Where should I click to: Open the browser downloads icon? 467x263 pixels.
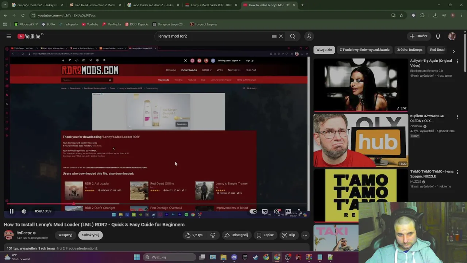pos(435,15)
